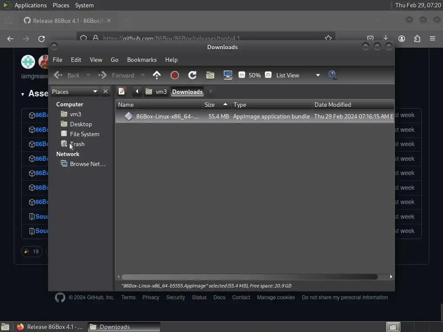Open Firefox downloads arrow icon
The height and width of the screenshot is (332, 443).
385,38
